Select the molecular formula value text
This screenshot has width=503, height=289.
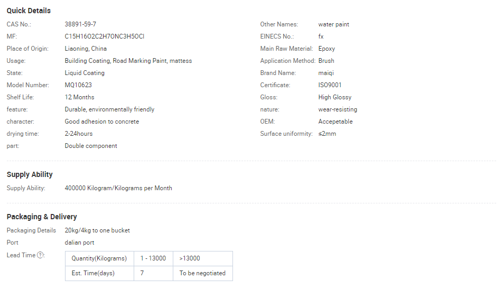click(104, 36)
